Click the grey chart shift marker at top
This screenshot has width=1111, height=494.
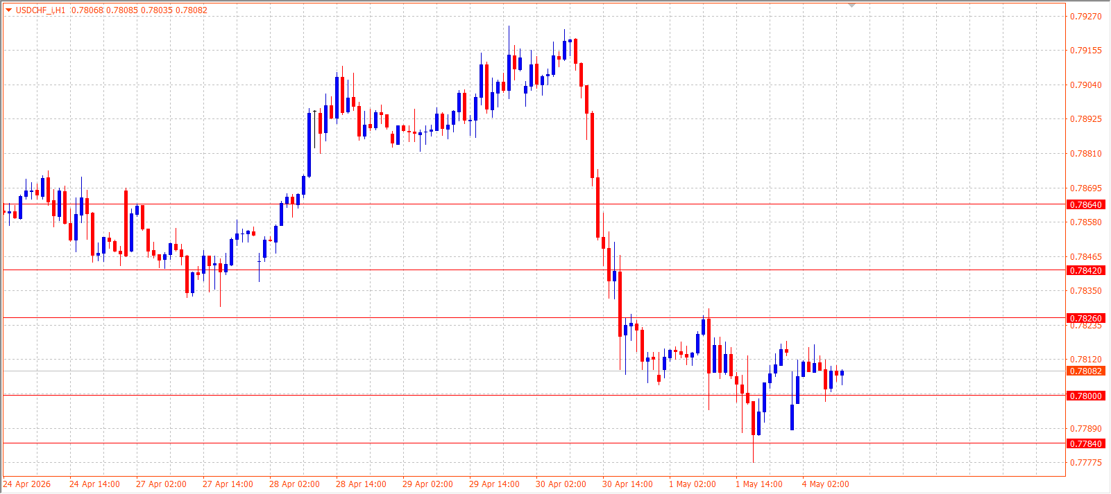click(x=852, y=5)
